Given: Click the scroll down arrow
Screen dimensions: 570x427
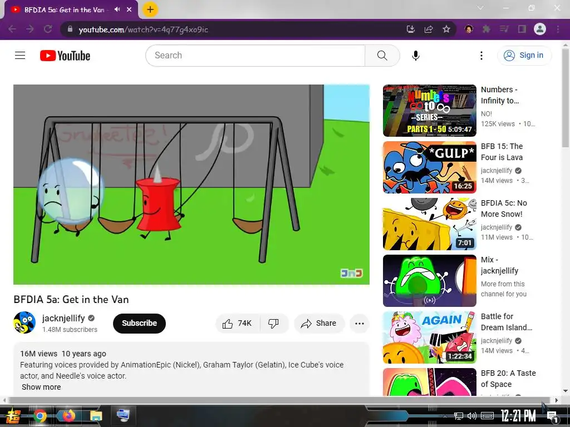Looking at the screenshot, I should coord(566,391).
